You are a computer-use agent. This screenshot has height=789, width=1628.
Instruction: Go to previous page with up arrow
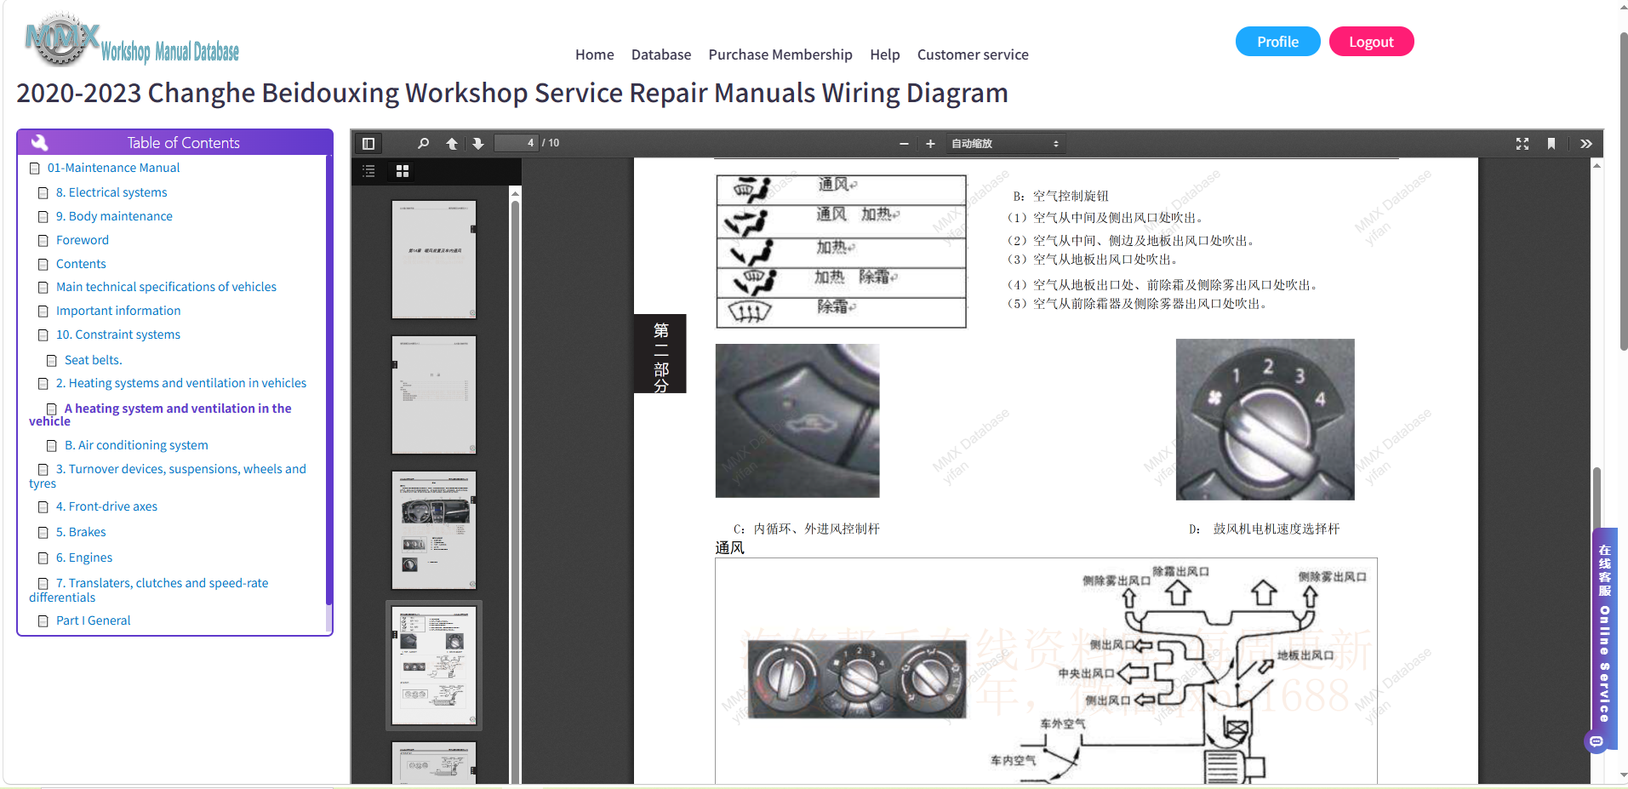(x=452, y=143)
